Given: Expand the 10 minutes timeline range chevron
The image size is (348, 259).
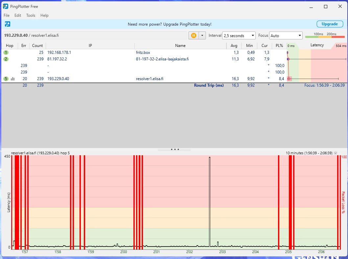Looking at the screenshot, I should tap(336, 153).
